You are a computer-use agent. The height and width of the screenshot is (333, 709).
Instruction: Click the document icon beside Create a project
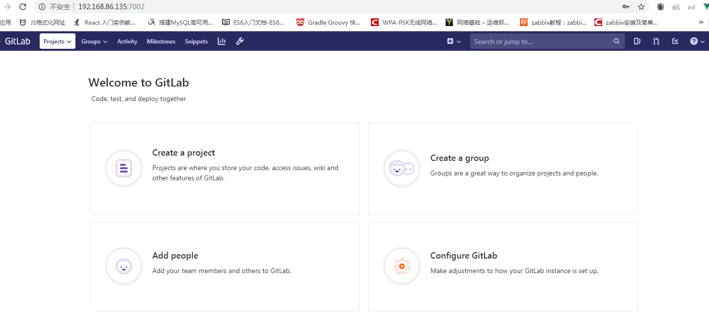click(x=124, y=168)
